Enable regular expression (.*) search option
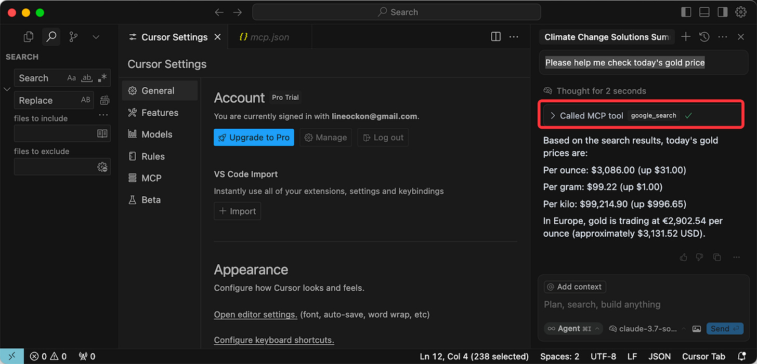This screenshot has width=757, height=364. (x=102, y=78)
